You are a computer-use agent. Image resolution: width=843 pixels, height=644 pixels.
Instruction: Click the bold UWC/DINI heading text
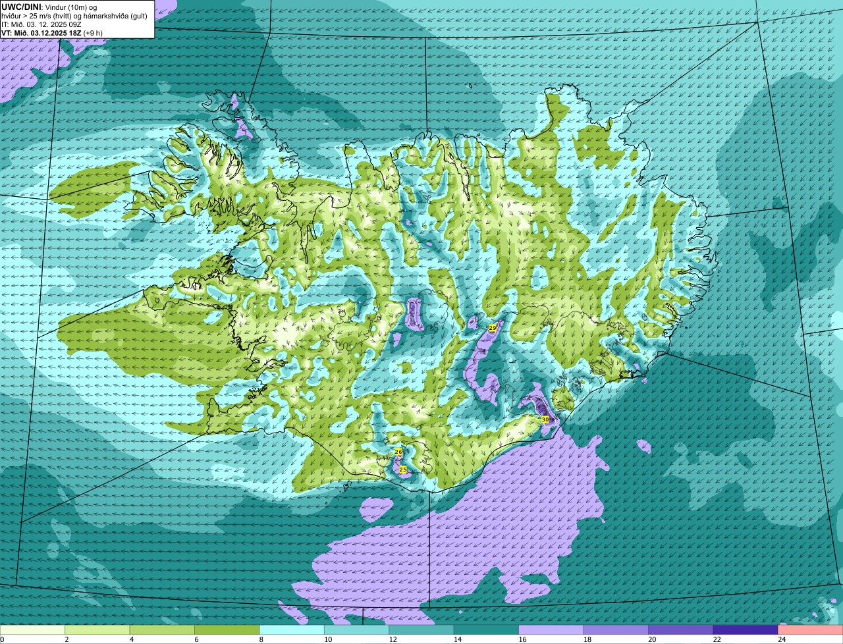click(20, 7)
